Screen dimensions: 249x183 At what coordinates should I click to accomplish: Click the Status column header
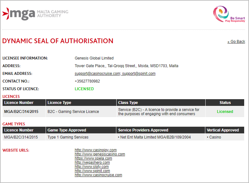[x=225, y=103]
